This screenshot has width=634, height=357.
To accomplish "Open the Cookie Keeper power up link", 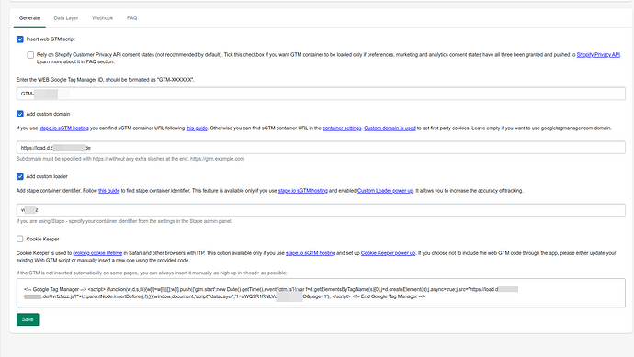I will click(388, 253).
